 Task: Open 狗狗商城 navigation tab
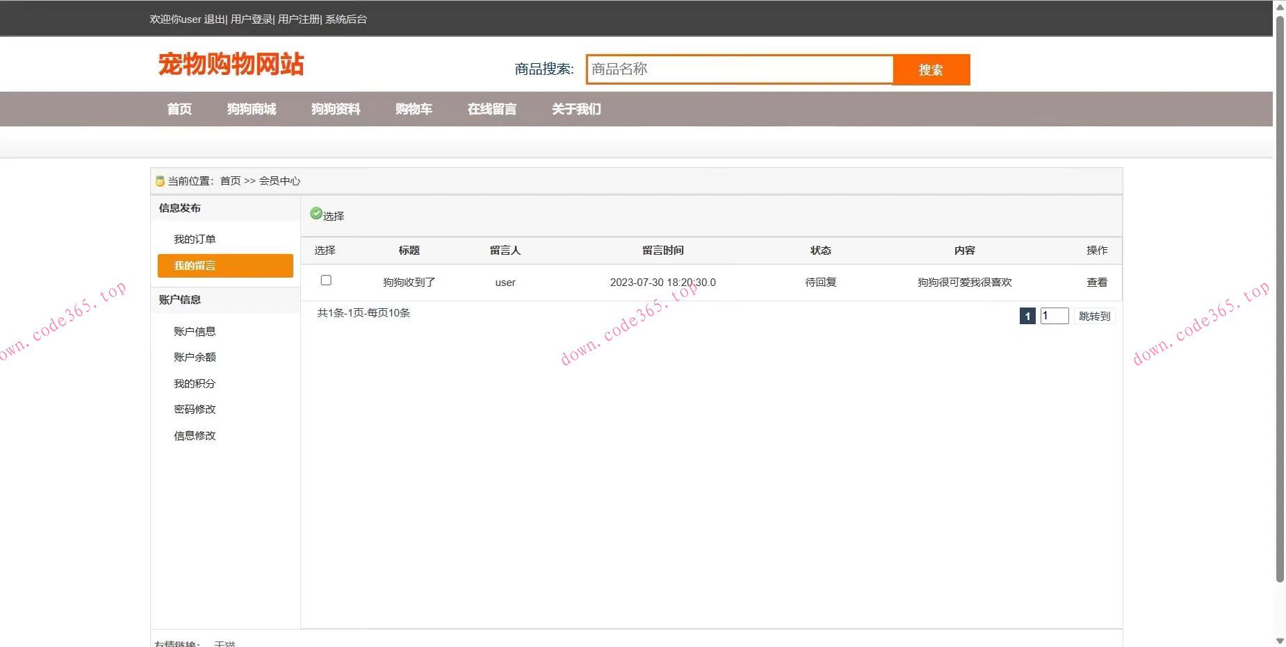[x=252, y=109]
